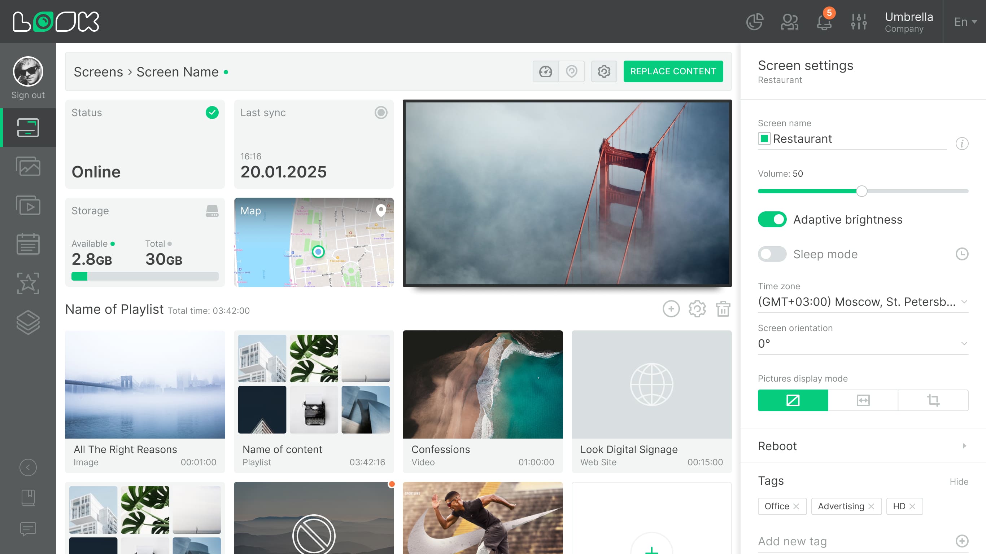Disable Adaptive brightness toggle
The image size is (986, 554).
772,220
